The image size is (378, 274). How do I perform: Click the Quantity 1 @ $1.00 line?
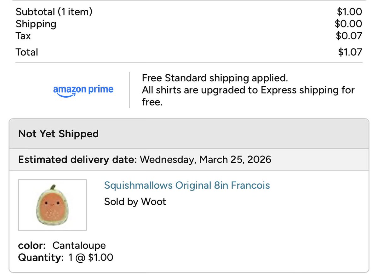(66, 258)
